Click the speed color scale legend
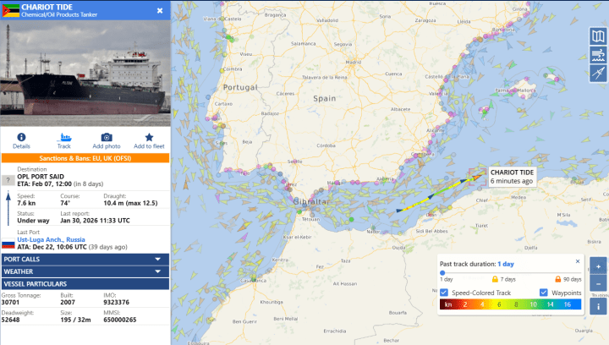This screenshot has height=345, width=609. pyautogui.click(x=510, y=304)
